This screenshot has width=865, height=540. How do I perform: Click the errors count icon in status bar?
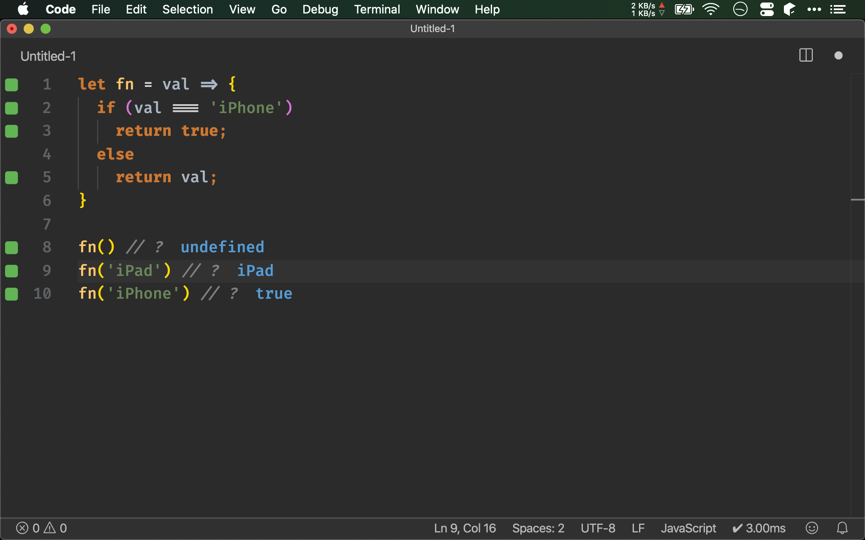[22, 528]
